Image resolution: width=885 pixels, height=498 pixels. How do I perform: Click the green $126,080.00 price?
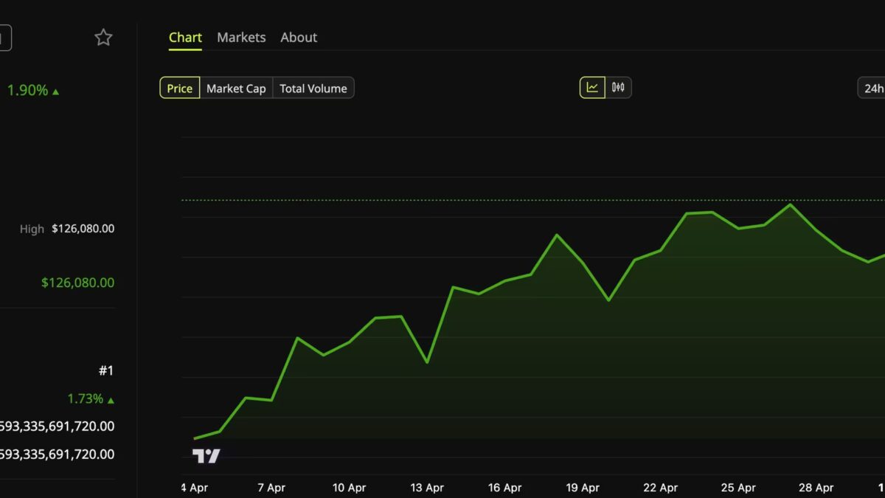78,283
